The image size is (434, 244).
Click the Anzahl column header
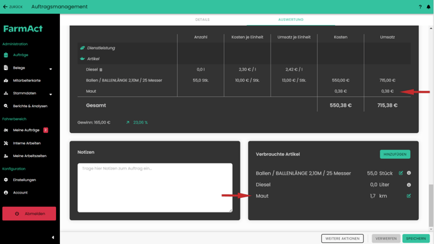coord(201,37)
